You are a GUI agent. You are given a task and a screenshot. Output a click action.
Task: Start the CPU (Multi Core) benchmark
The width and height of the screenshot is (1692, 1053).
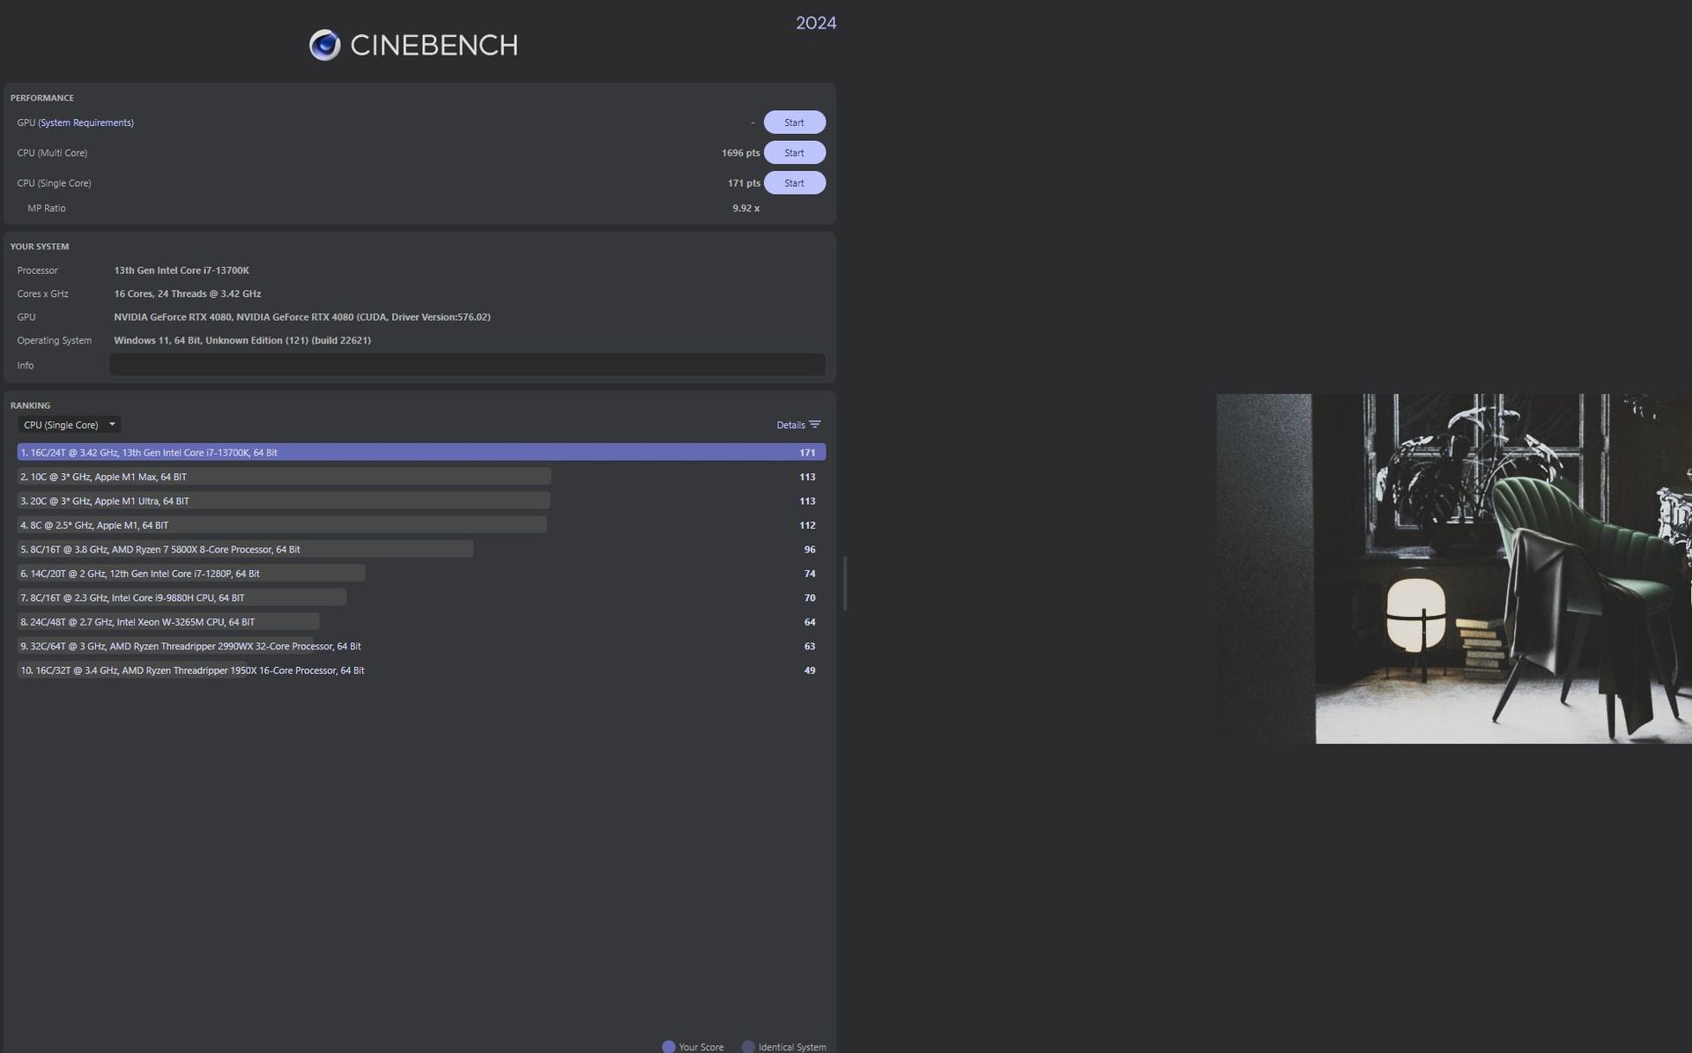[x=794, y=152]
